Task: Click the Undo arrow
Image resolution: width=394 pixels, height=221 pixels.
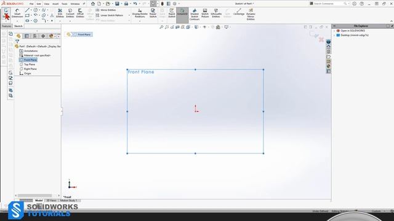Action: (135, 4)
